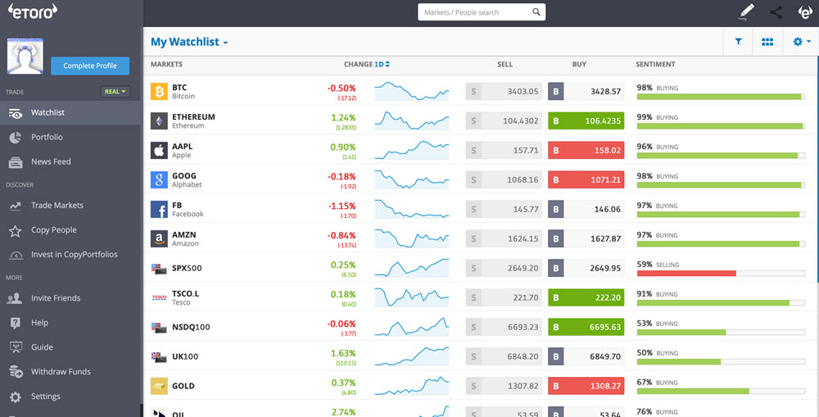Click the ETHEREUM market name
The width and height of the screenshot is (819, 417).
193,117
